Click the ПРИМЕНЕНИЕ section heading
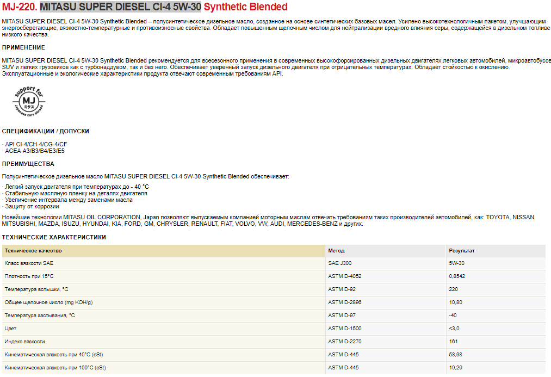Viewport: 551px width, 377px height. pos(23,47)
